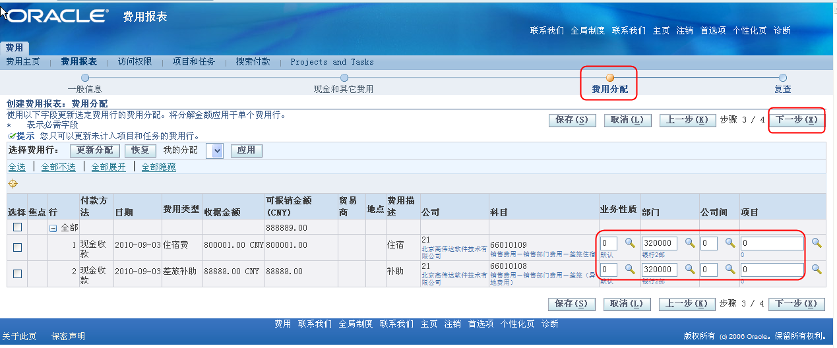Click into row 1 项目 input field

pos(772,243)
